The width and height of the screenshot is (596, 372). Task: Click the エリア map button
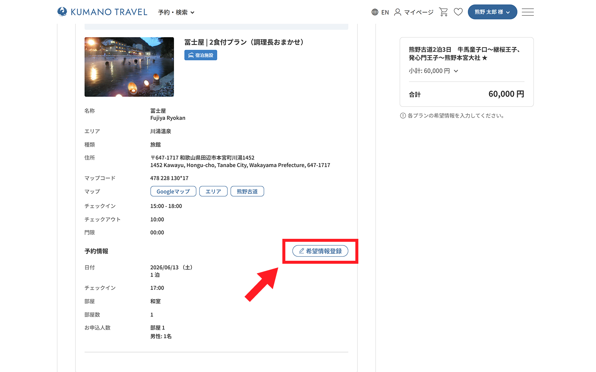pyautogui.click(x=213, y=192)
